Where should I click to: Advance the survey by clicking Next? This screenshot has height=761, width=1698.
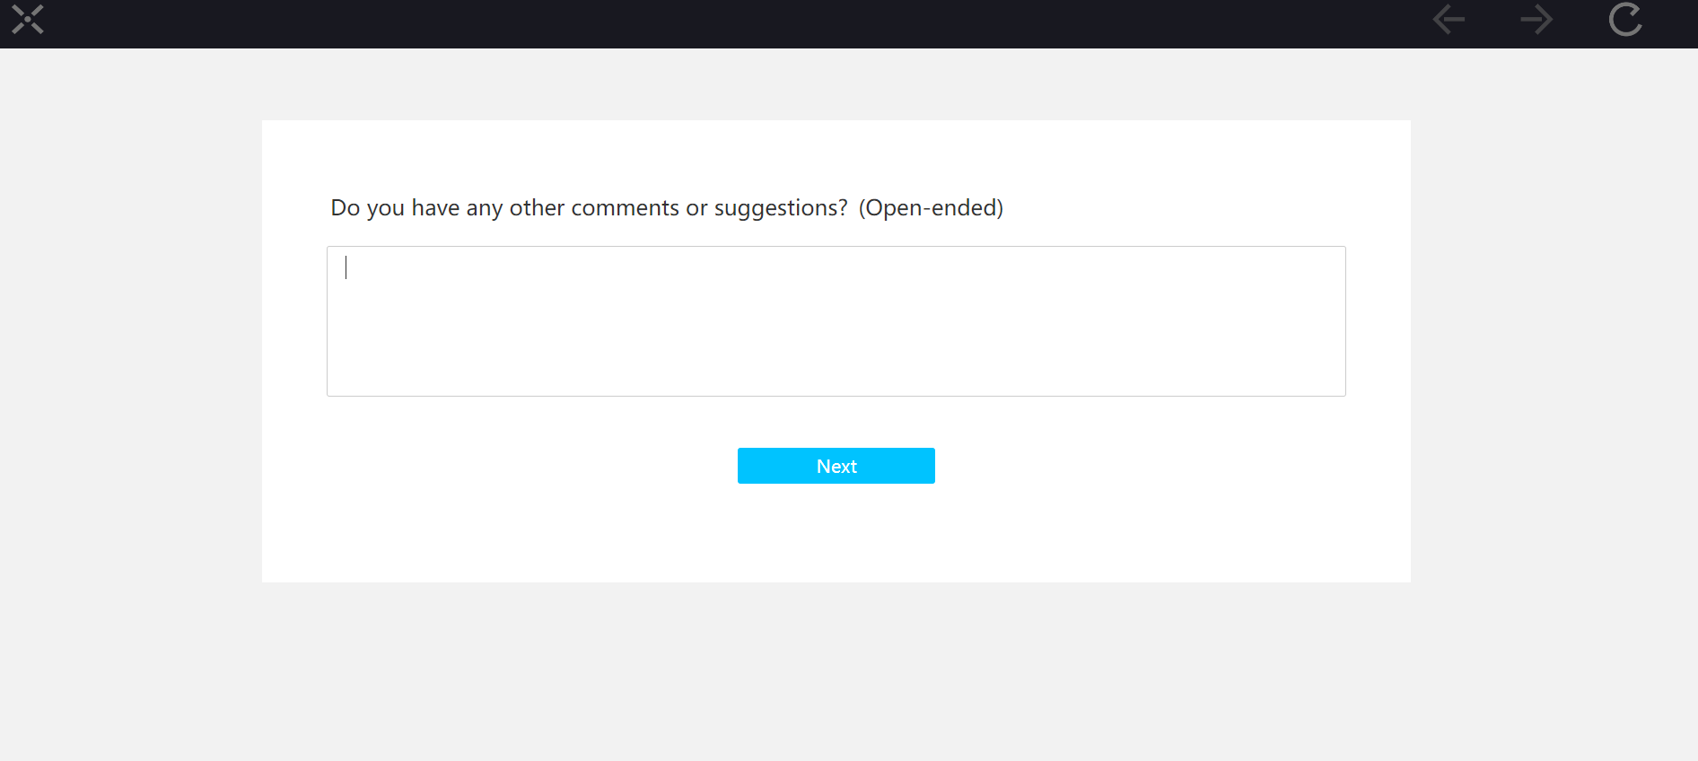(836, 466)
